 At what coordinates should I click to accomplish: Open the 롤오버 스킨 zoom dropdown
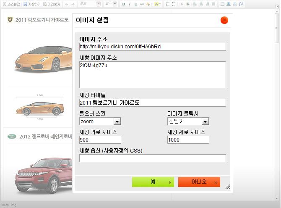pos(100,121)
